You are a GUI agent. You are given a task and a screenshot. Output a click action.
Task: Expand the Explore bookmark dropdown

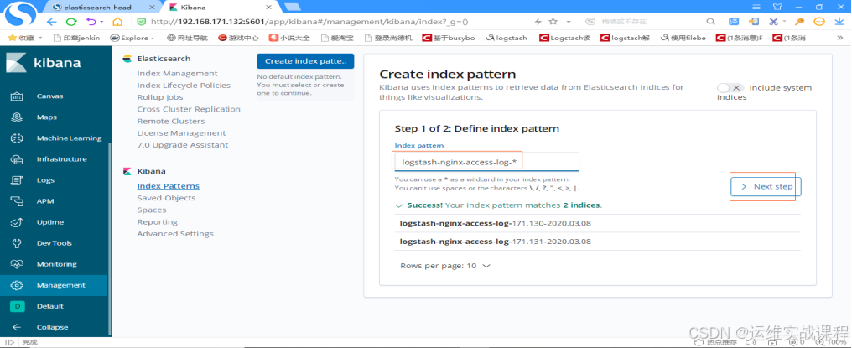(152, 38)
